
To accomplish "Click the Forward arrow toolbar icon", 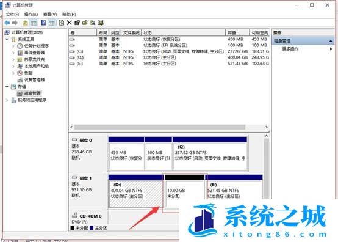I will point(15,23).
